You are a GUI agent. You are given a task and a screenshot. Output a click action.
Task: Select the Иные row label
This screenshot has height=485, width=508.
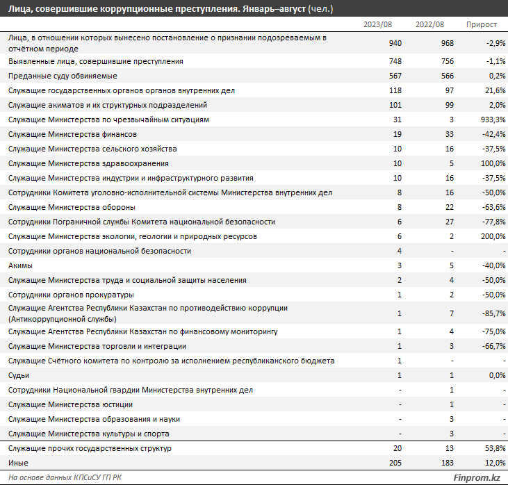pos(18,462)
